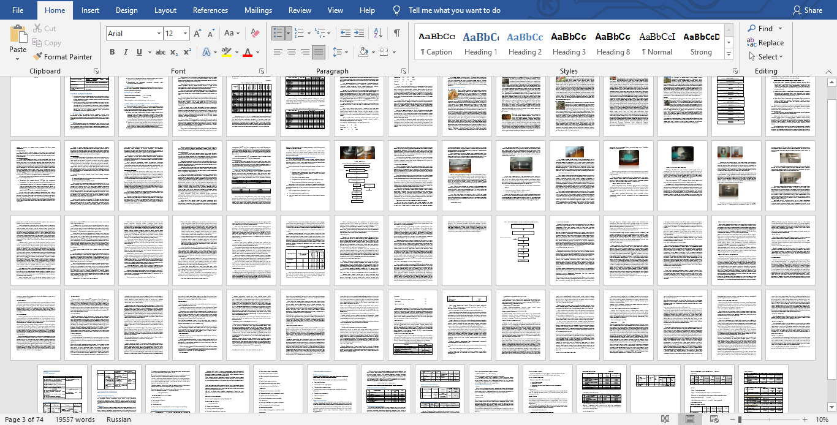
Task: Open Read Mode view in status bar
Action: 665,419
